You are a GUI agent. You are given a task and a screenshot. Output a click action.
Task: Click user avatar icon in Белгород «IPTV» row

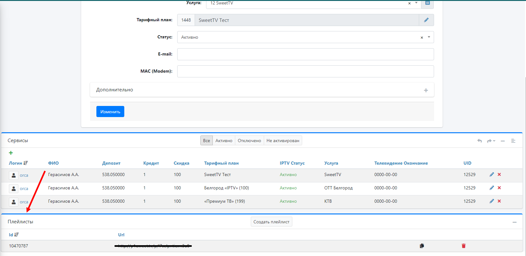[14, 189]
